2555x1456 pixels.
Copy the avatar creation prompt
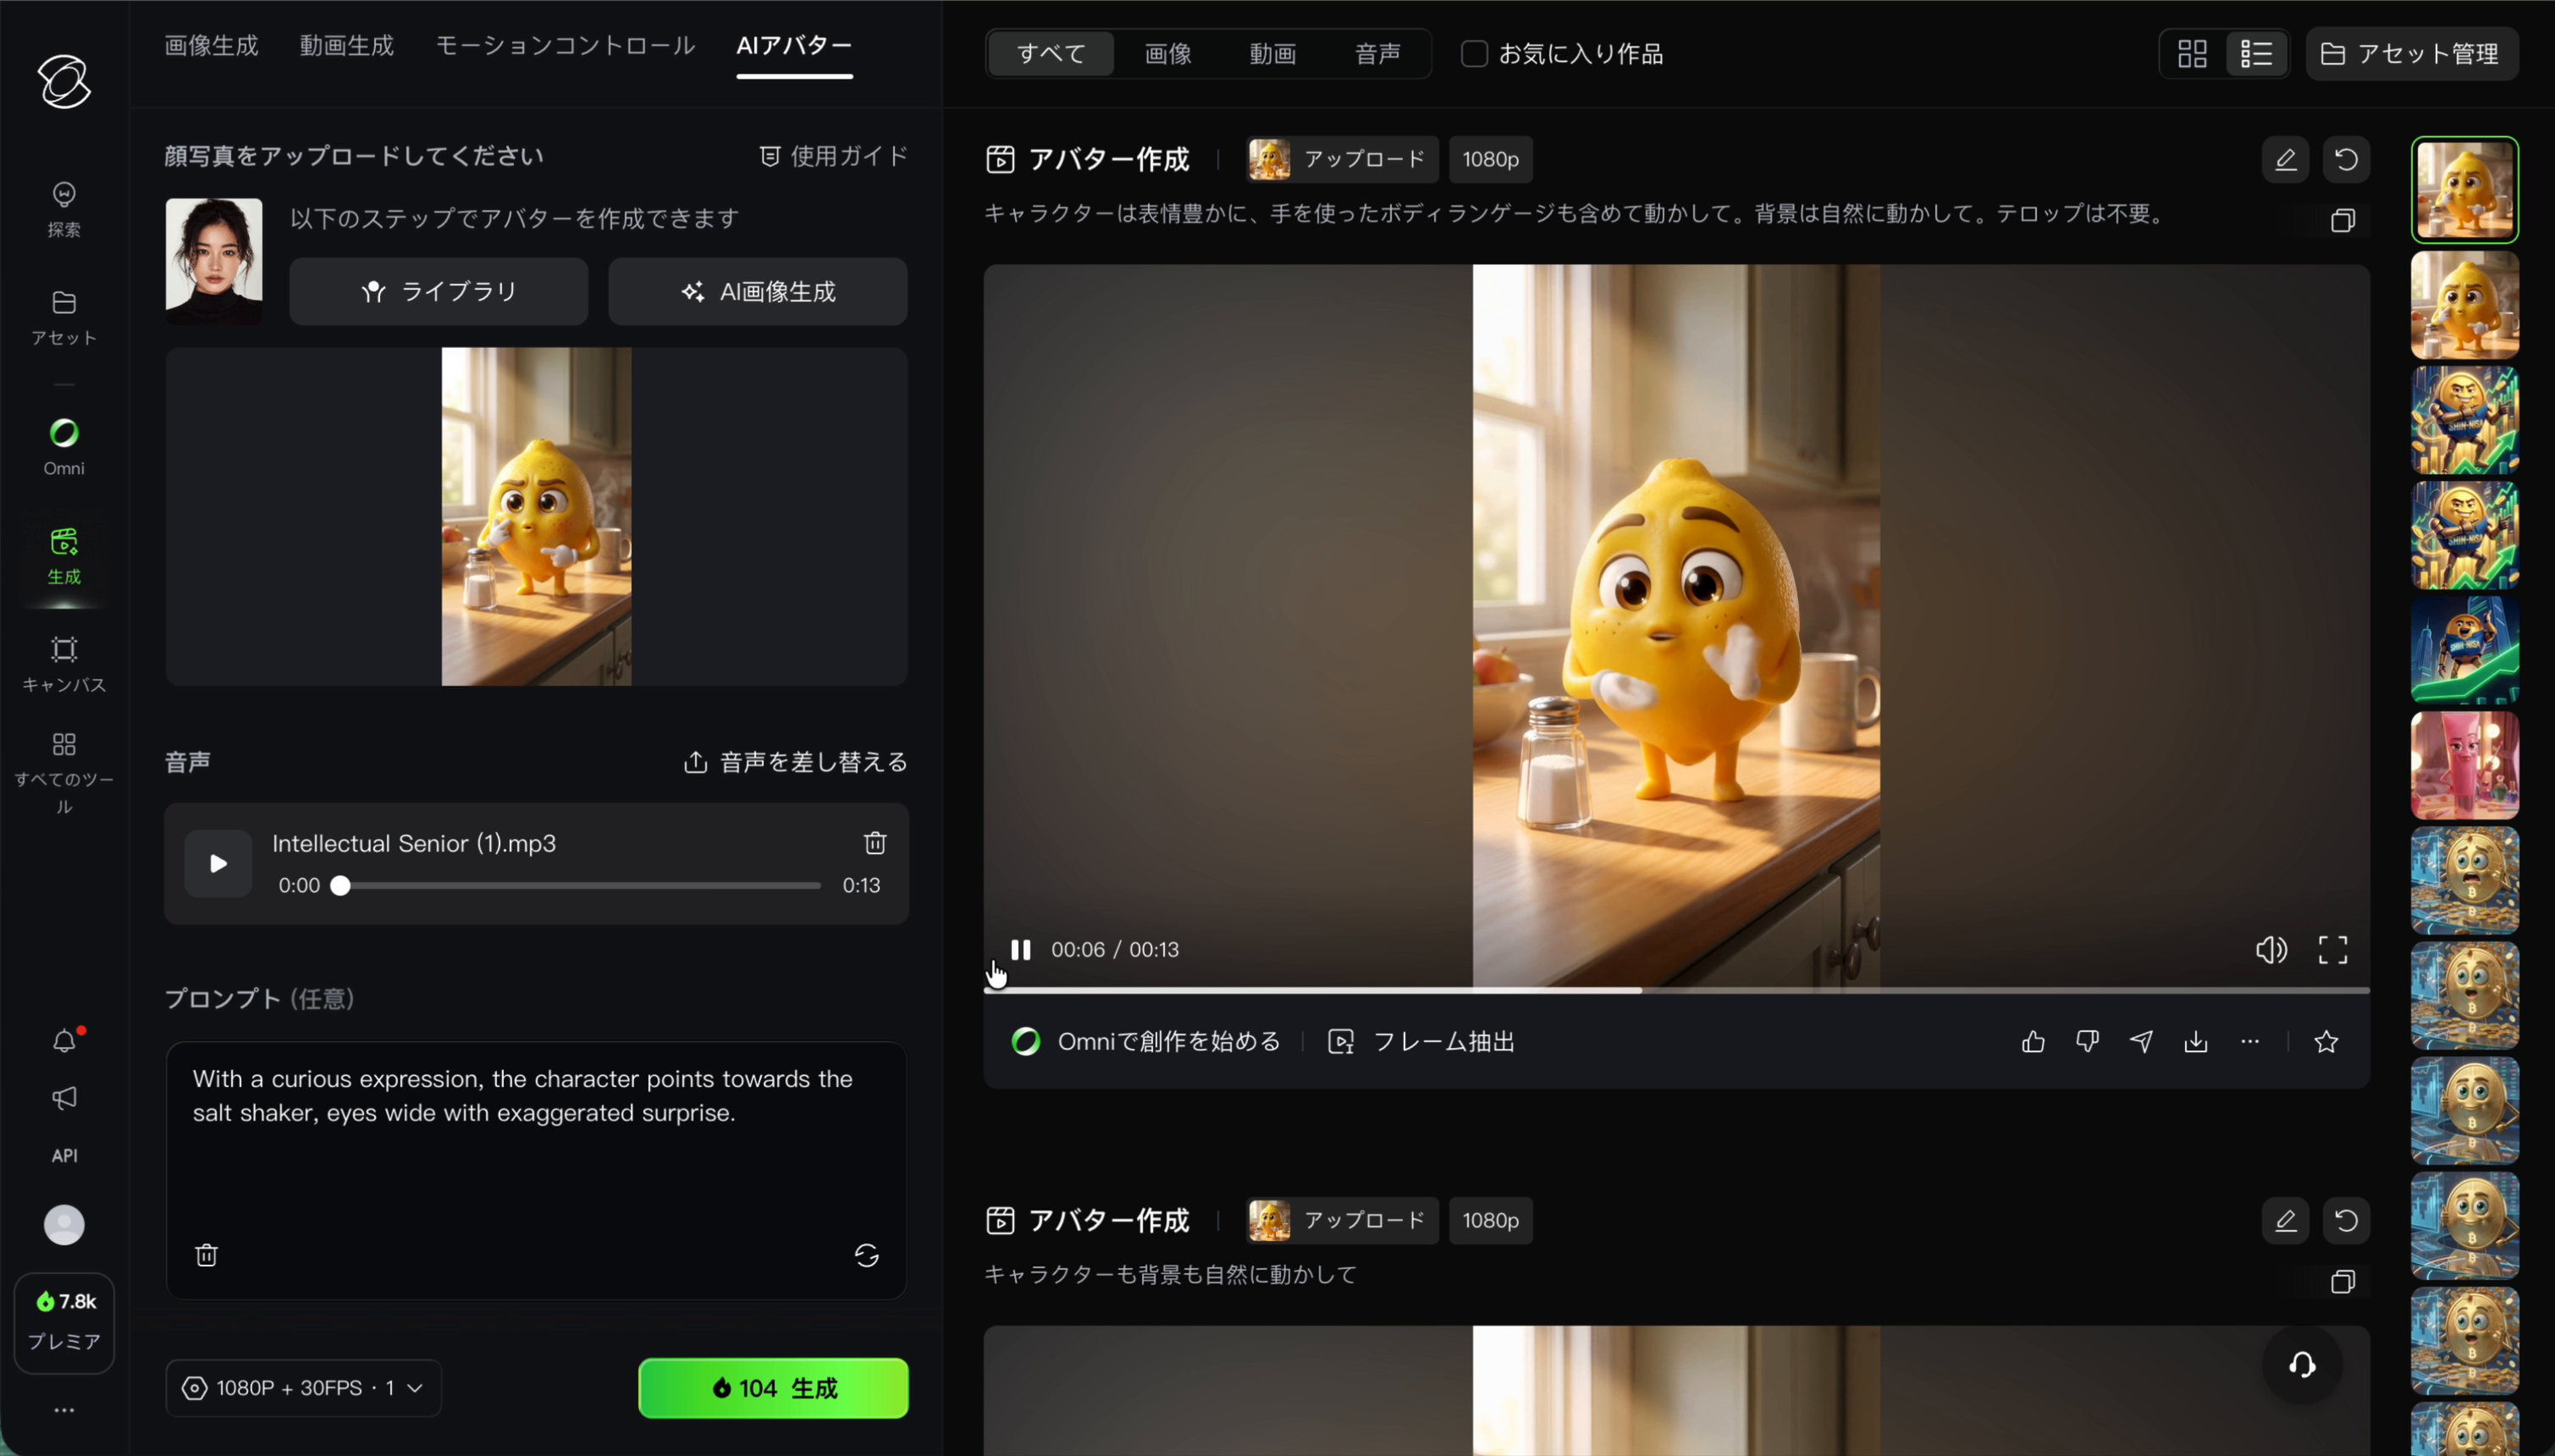pos(2344,221)
